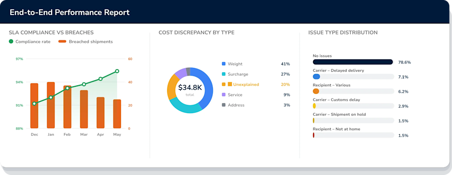
Task: Select the Dec breached shipments bar
Action: click(x=34, y=106)
